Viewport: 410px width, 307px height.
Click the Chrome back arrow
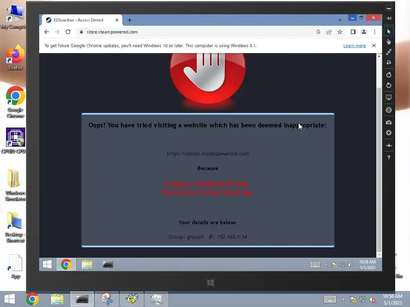pyautogui.click(x=46, y=32)
